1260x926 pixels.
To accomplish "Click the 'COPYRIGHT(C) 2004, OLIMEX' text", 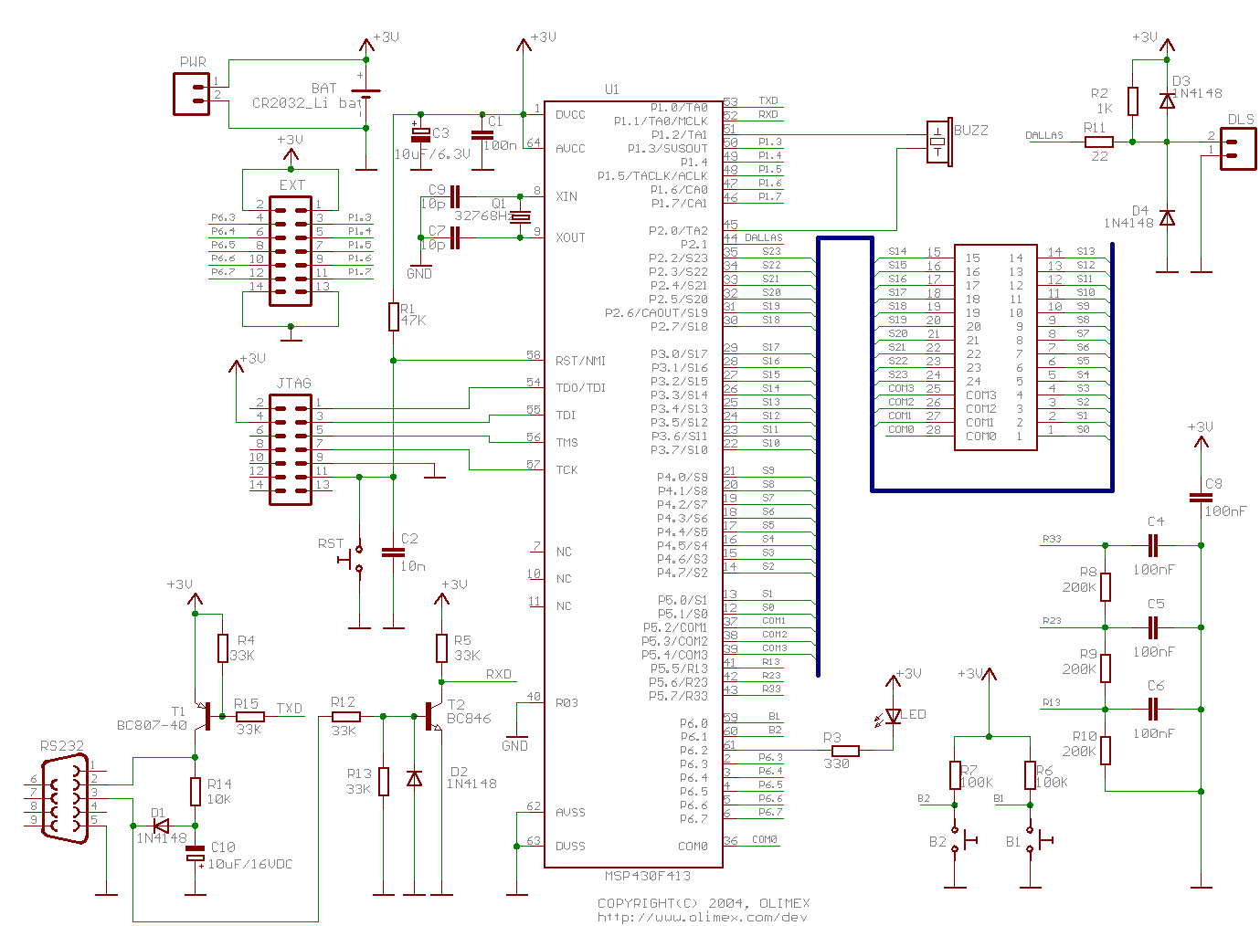I will 704,903.
